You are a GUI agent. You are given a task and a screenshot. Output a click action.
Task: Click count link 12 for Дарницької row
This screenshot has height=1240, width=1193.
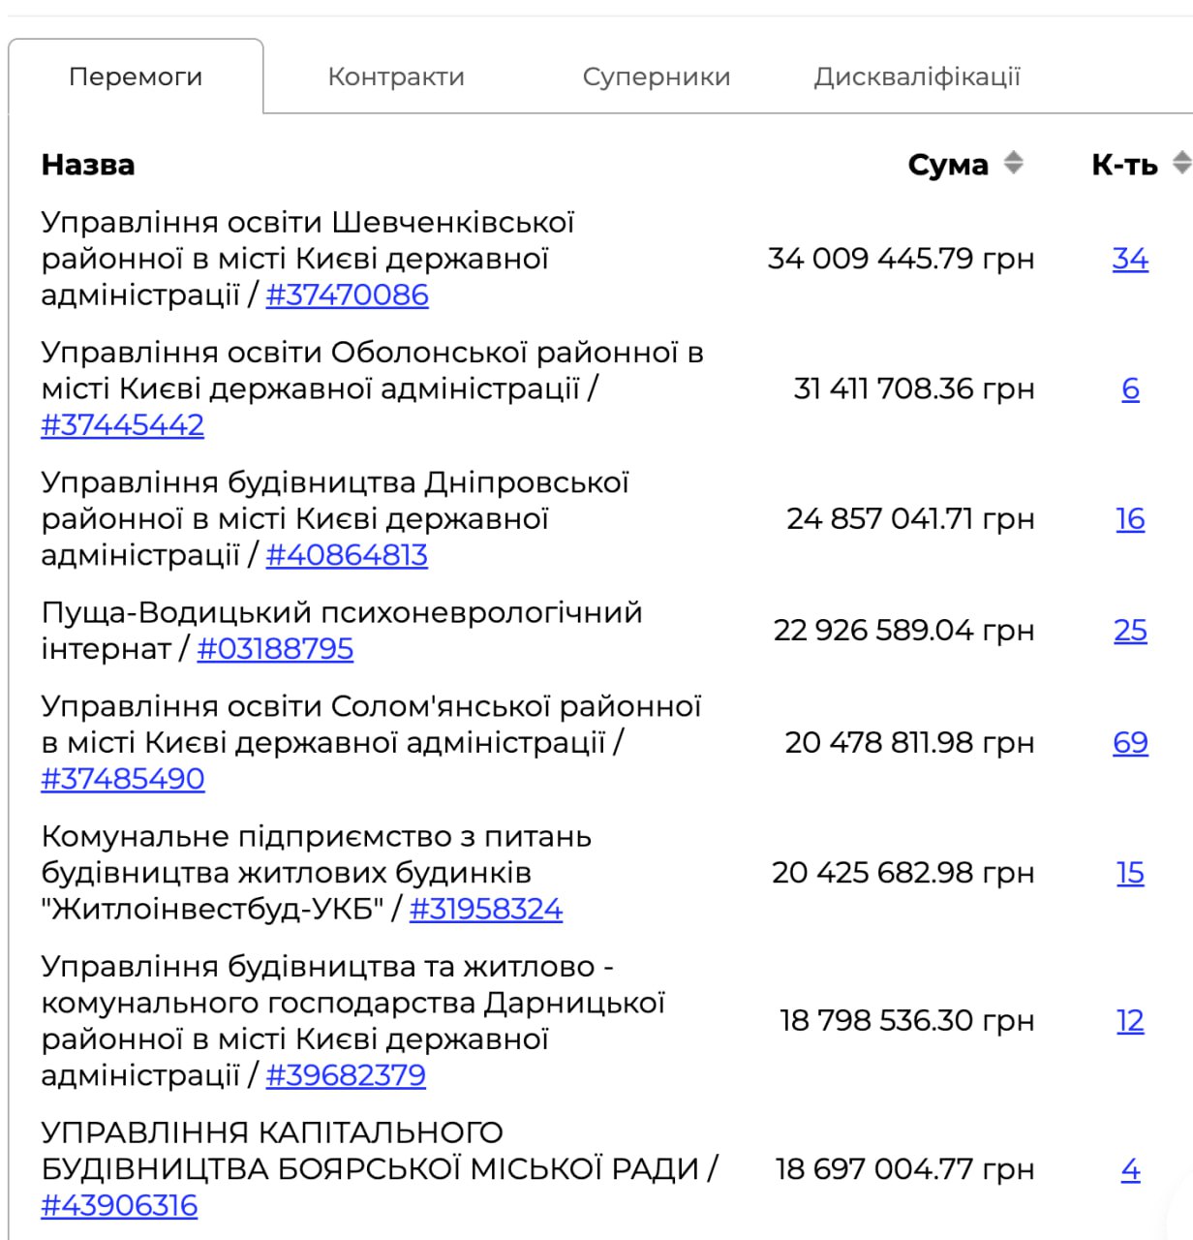[x=1130, y=1020]
